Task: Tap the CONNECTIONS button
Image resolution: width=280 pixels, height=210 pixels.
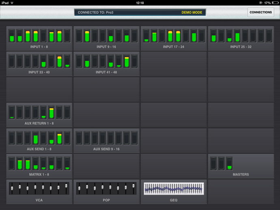Action: click(261, 12)
